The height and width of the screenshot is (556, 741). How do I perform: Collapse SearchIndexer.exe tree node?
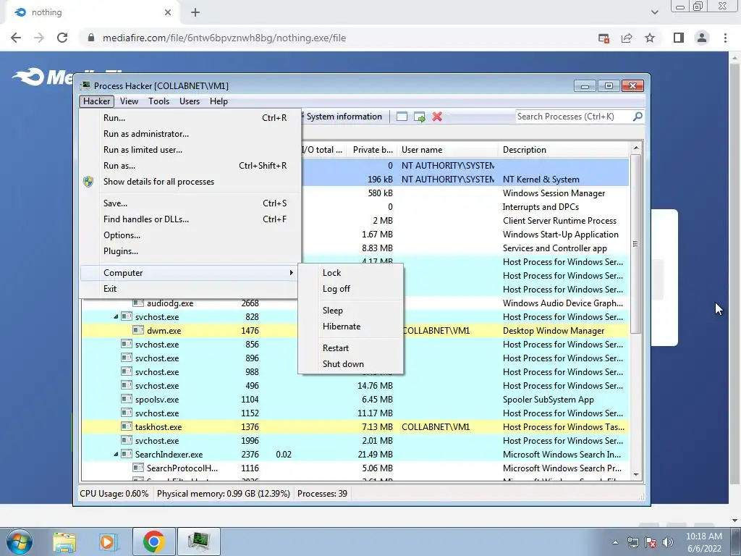[x=117, y=455]
